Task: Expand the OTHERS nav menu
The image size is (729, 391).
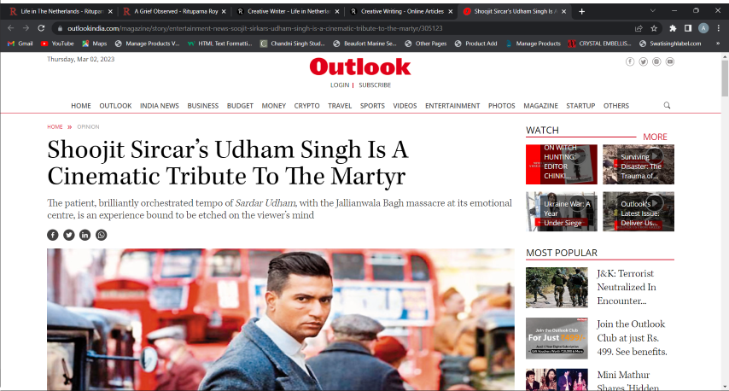Action: [x=616, y=106]
